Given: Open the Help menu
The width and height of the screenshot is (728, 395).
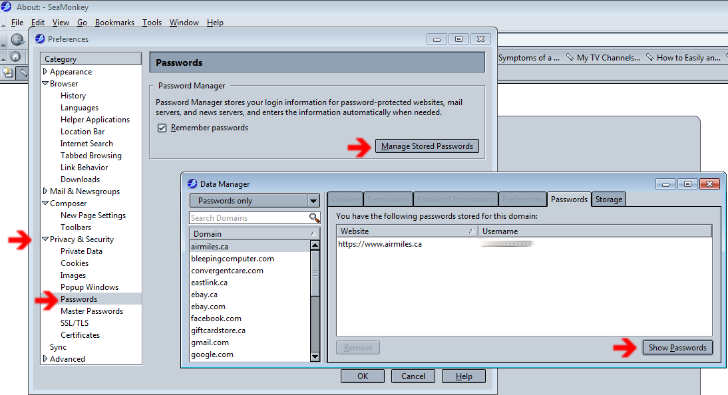Looking at the screenshot, I should click(x=215, y=23).
